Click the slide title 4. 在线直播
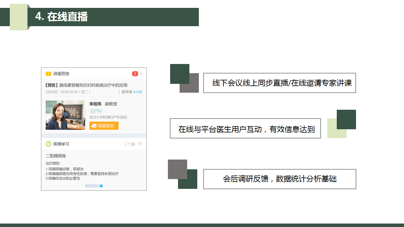The image size is (404, 227). [62, 17]
